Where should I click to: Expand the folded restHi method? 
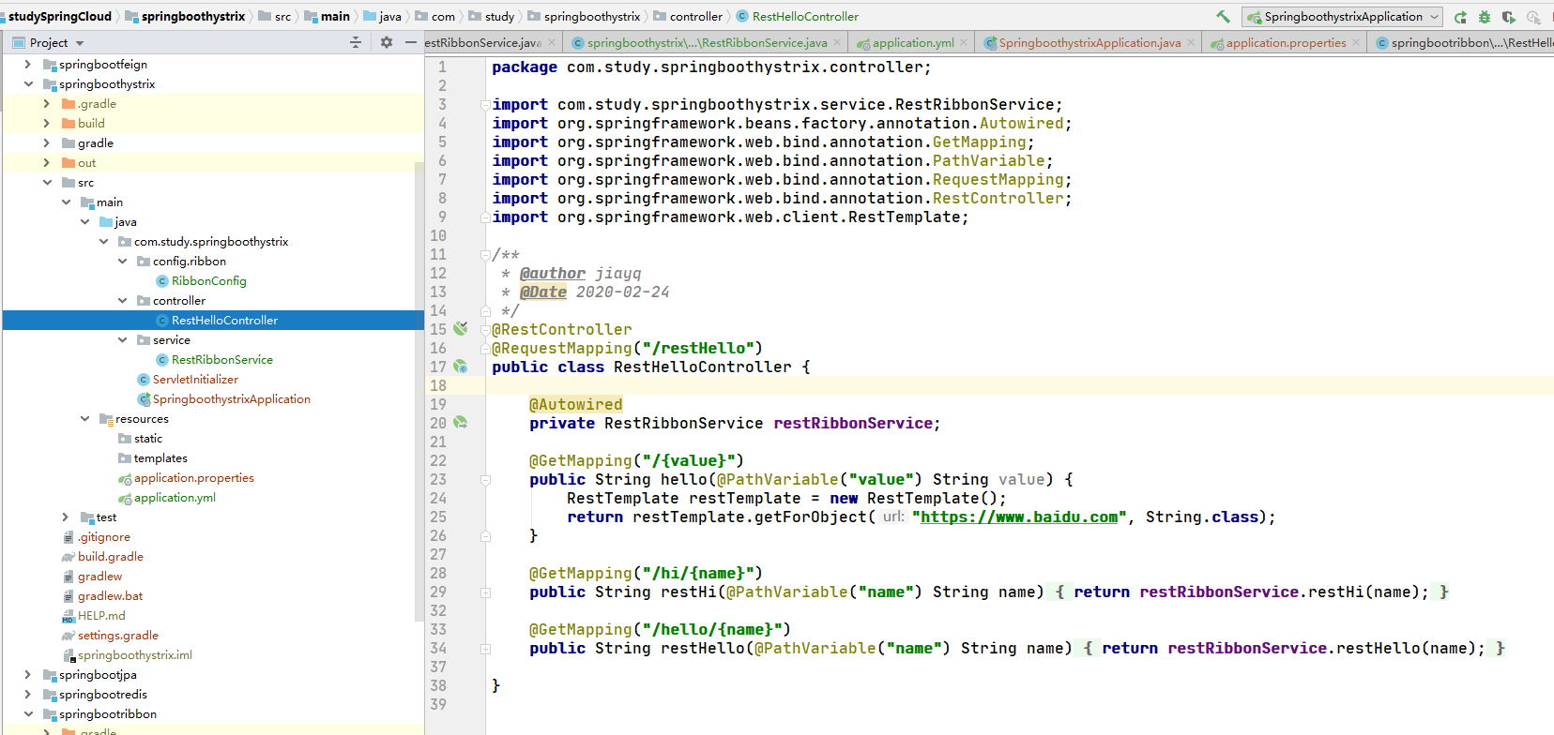pos(485,592)
